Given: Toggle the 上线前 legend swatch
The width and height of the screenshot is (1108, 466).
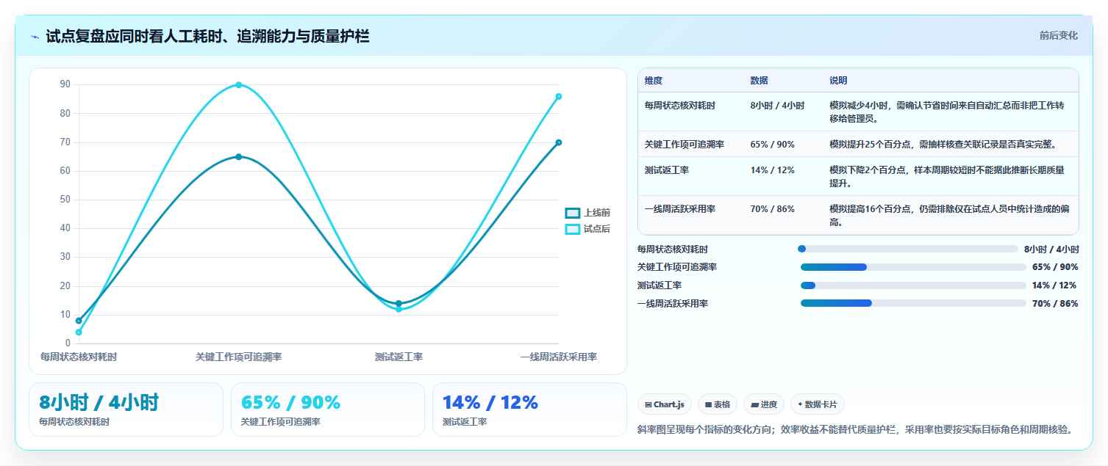Looking at the screenshot, I should [573, 213].
